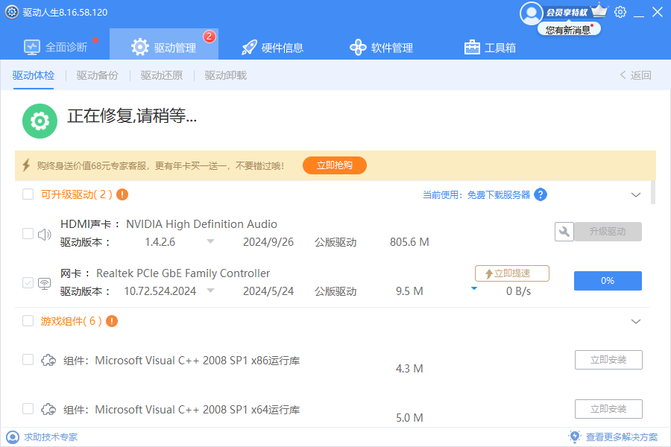
Task: Collapse the 游戏组件 section chevron
Action: (x=636, y=322)
